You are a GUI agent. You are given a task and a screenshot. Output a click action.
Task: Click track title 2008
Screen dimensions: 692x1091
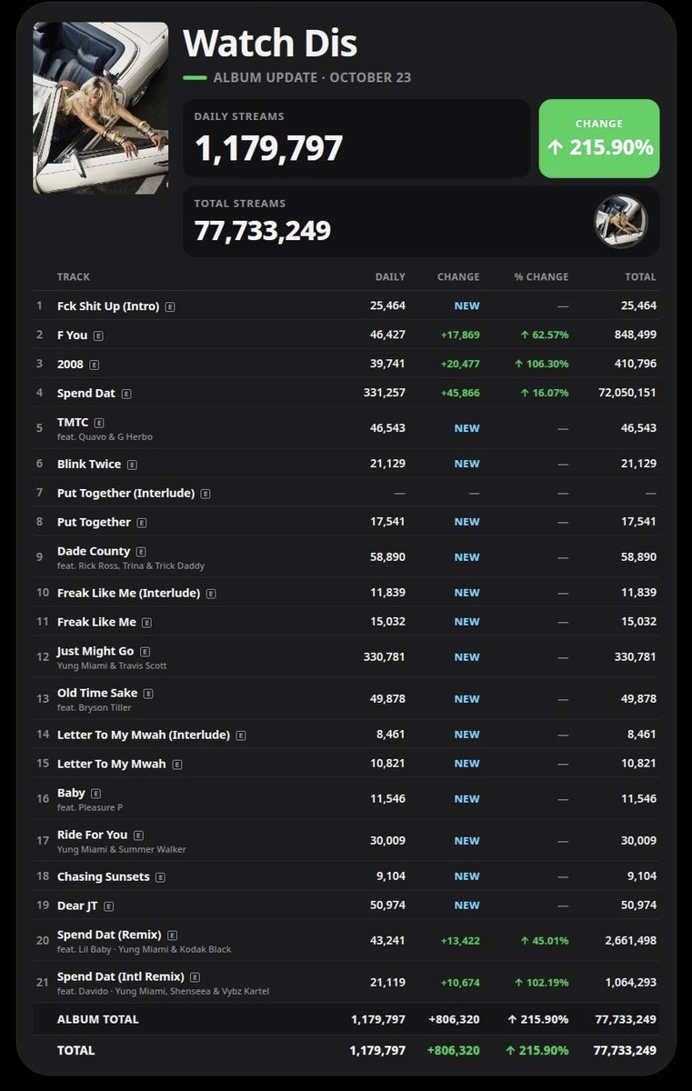[x=70, y=364]
